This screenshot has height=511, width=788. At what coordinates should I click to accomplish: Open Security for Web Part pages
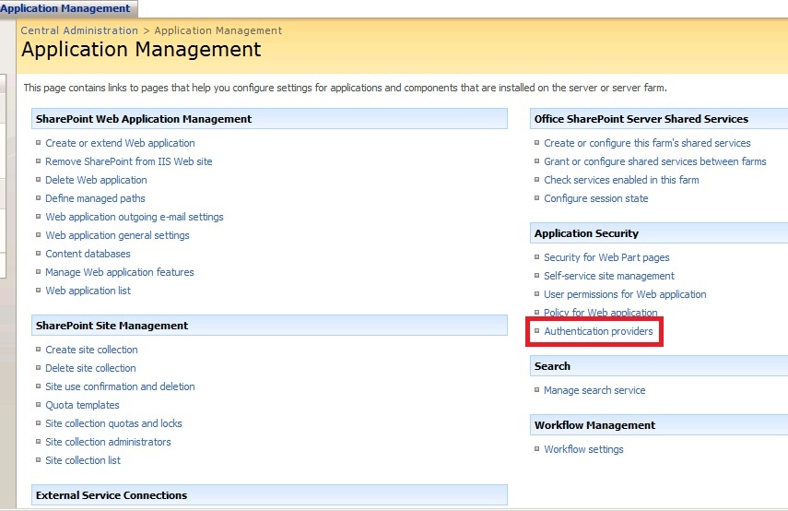pyautogui.click(x=606, y=257)
